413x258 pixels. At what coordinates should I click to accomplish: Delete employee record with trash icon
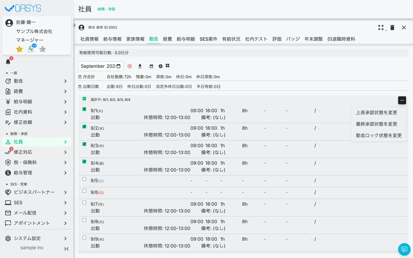tap(392, 28)
